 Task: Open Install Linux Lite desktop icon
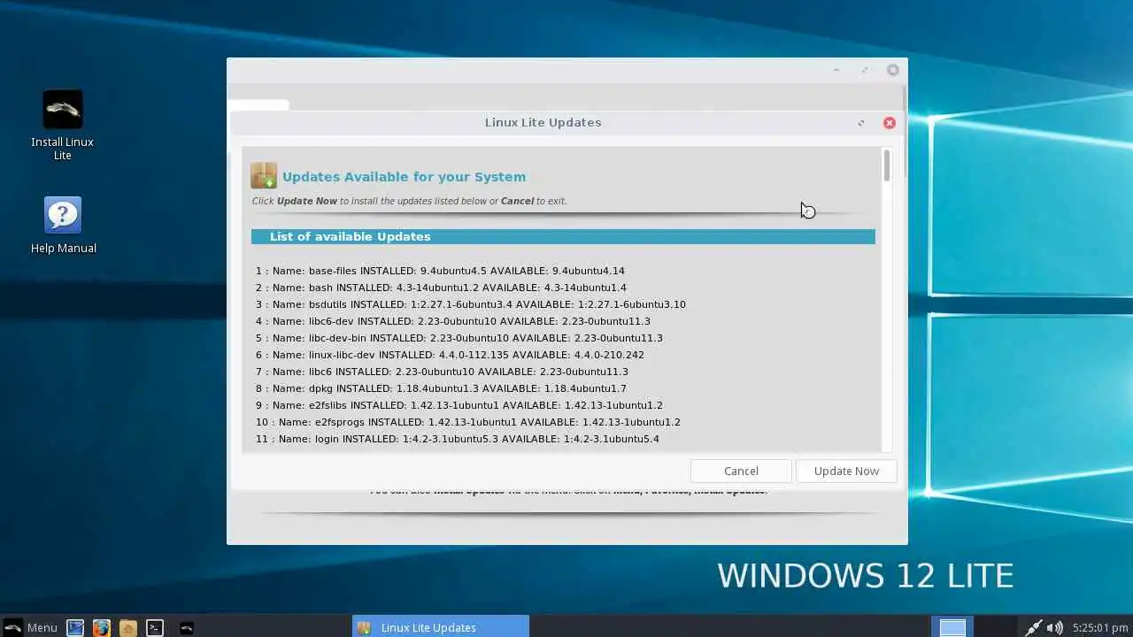click(x=62, y=125)
